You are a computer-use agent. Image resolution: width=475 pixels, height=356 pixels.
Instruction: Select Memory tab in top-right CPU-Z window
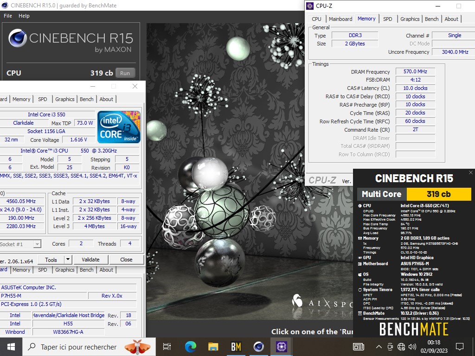(366, 19)
